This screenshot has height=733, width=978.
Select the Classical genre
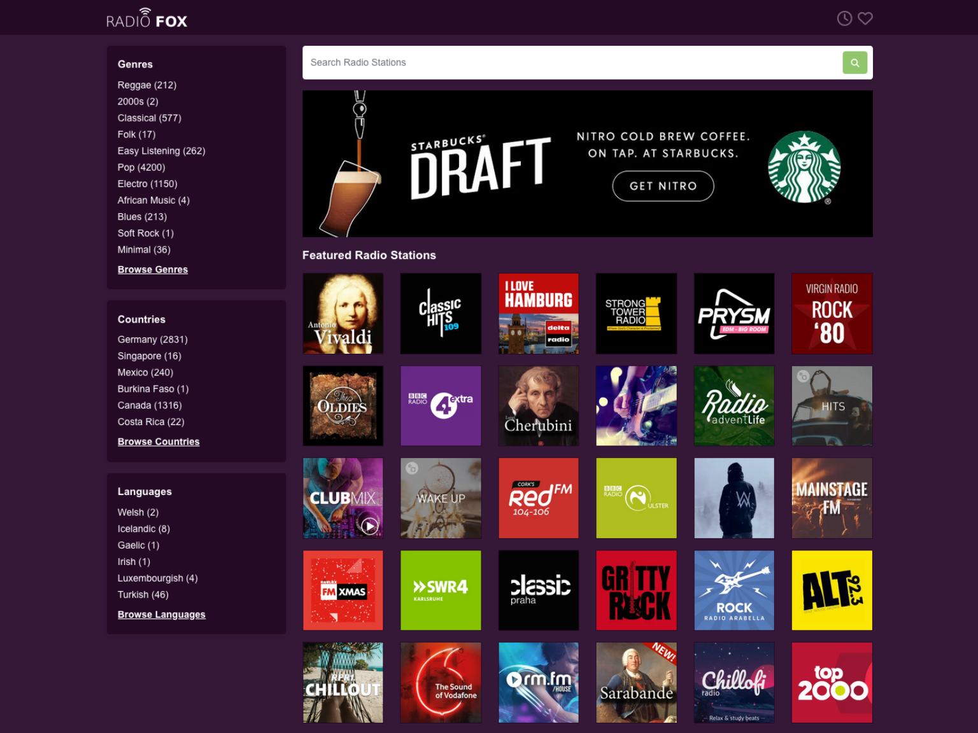tap(149, 118)
